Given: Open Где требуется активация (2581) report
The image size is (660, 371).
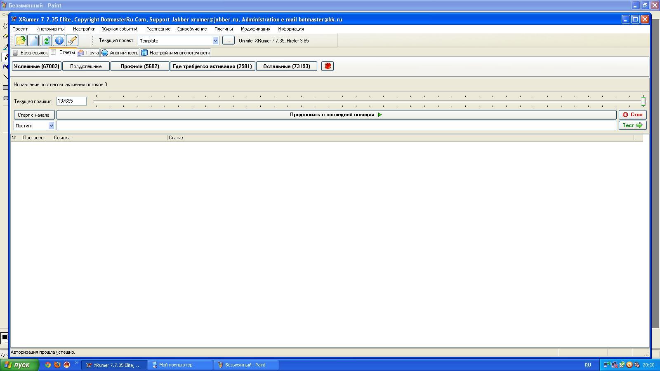Looking at the screenshot, I should coord(212,66).
